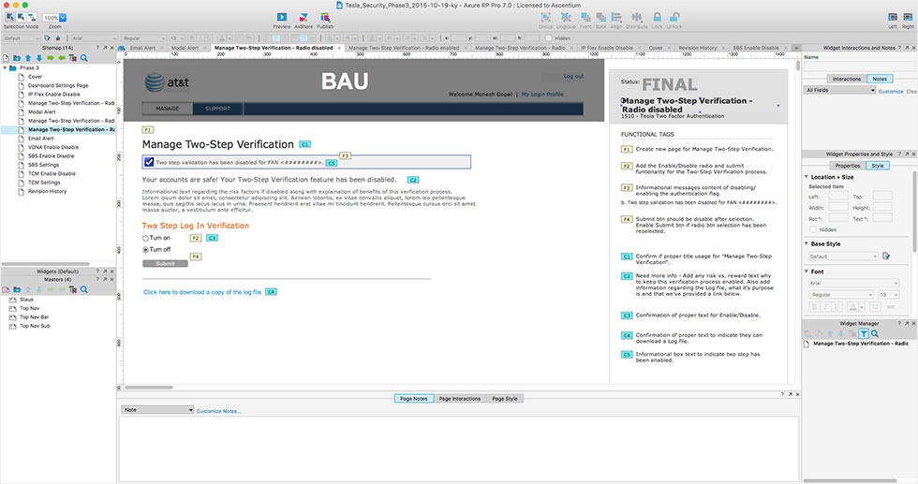This screenshot has width=918, height=484.
Task: Open the Page Interactions tab
Action: (x=460, y=399)
